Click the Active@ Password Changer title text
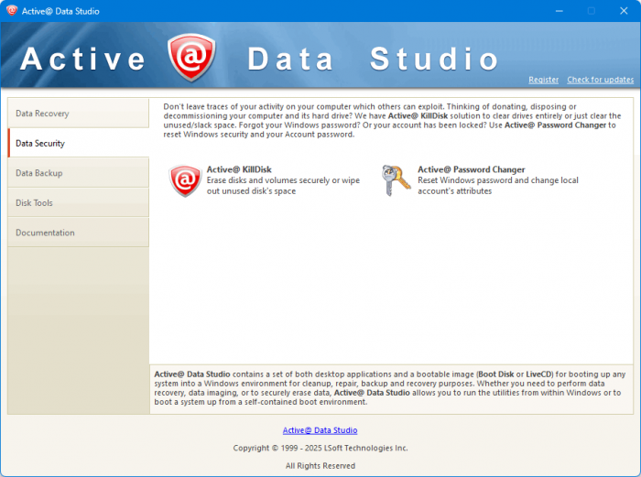The image size is (641, 477). click(x=471, y=169)
